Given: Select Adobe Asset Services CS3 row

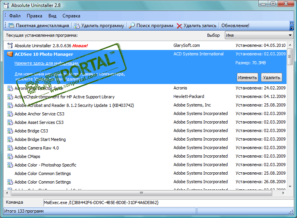Looking at the screenshot, I should 145,122.
